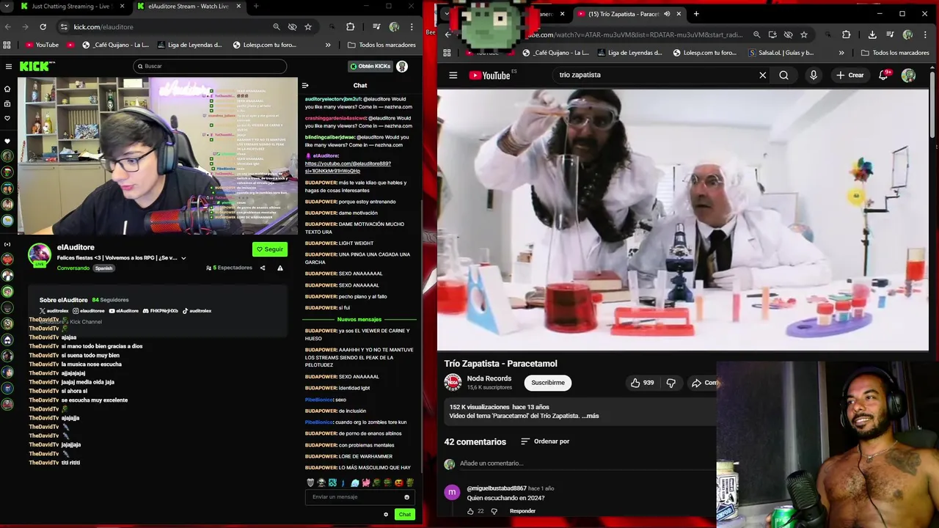939x528 pixels.
Task: Dislike the Paracetamol video
Action: pyautogui.click(x=671, y=383)
